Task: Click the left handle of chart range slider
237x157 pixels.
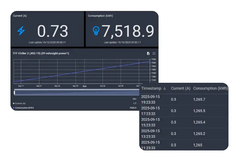Action: coord(14,93)
